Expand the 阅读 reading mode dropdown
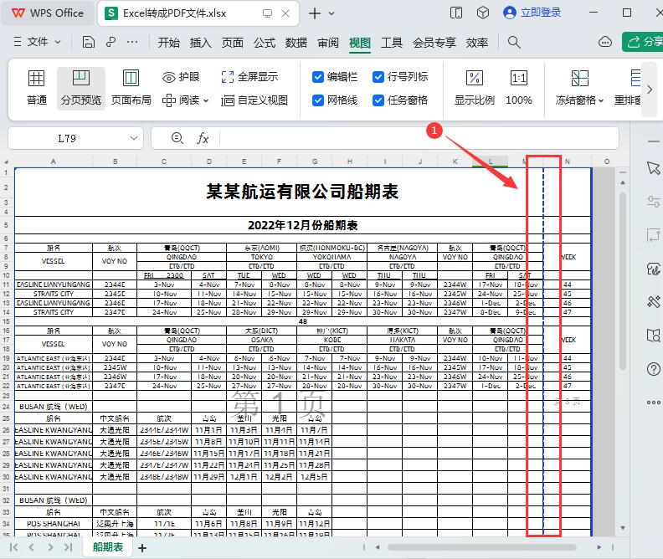This screenshot has width=663, height=559. pyautogui.click(x=206, y=101)
